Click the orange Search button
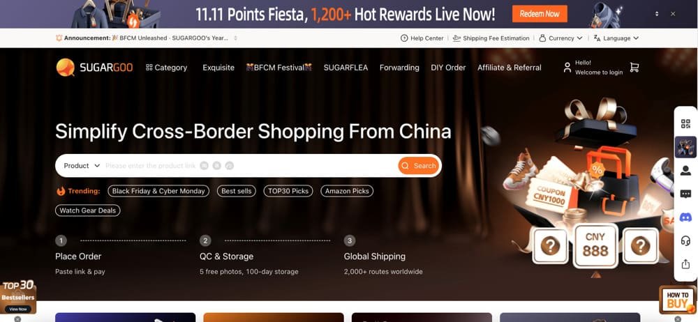Image resolution: width=698 pixels, height=322 pixels. 418,165
